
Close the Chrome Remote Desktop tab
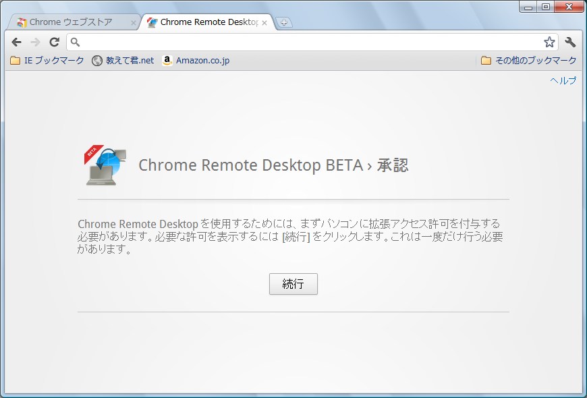point(264,23)
